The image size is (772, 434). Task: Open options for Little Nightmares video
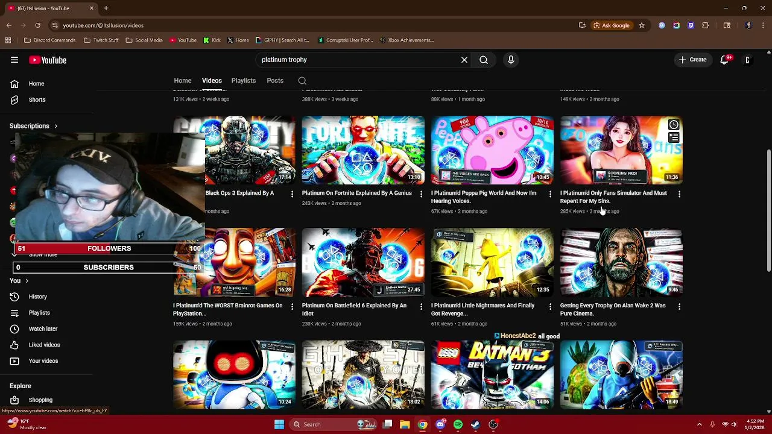(550, 306)
